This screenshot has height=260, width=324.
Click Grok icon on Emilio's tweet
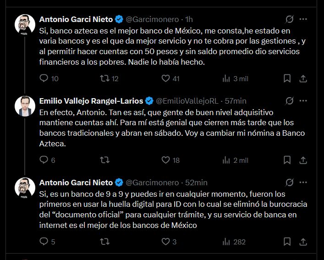click(x=289, y=100)
